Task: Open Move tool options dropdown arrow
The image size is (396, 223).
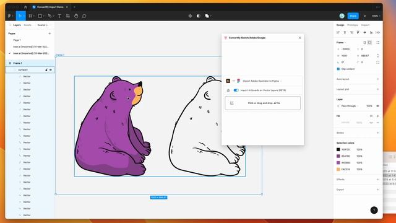Action: 24,16
